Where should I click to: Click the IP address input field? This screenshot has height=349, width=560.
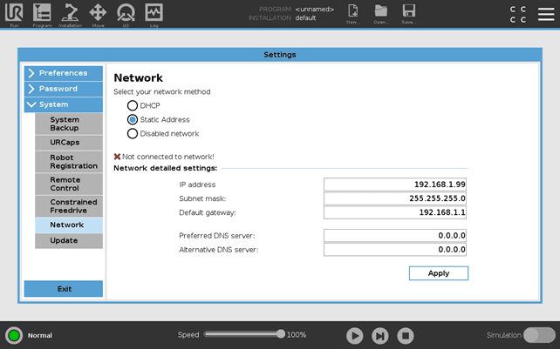(x=396, y=185)
